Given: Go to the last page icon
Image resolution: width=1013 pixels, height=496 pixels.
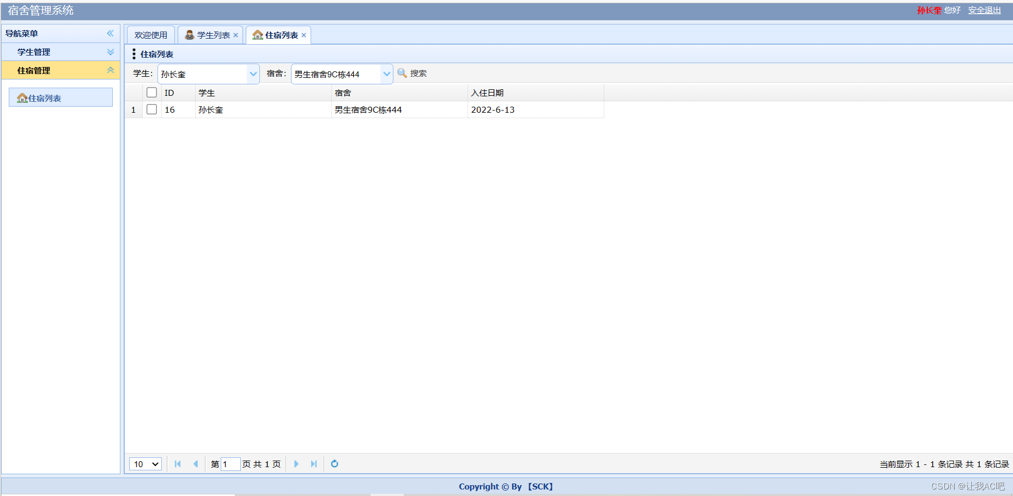Looking at the screenshot, I should pyautogui.click(x=314, y=464).
